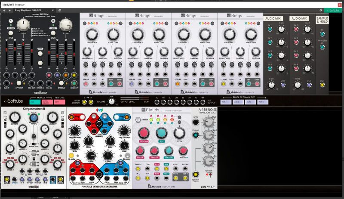344x199 pixels.
Task: Load the next preset with right arrow
Action: point(9,10)
